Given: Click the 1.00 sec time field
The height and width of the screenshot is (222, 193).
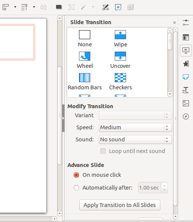Looking at the screenshot, I should [x=150, y=188].
